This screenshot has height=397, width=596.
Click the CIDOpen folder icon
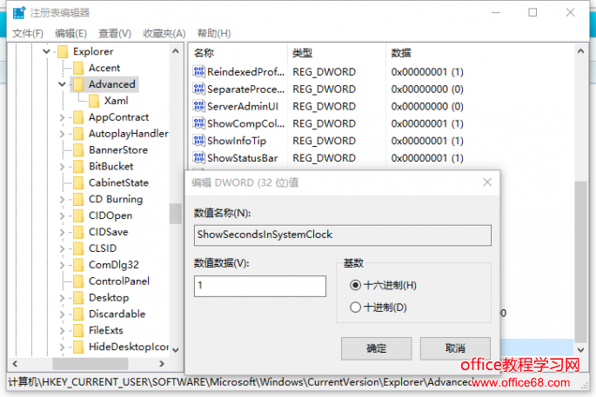pos(78,215)
